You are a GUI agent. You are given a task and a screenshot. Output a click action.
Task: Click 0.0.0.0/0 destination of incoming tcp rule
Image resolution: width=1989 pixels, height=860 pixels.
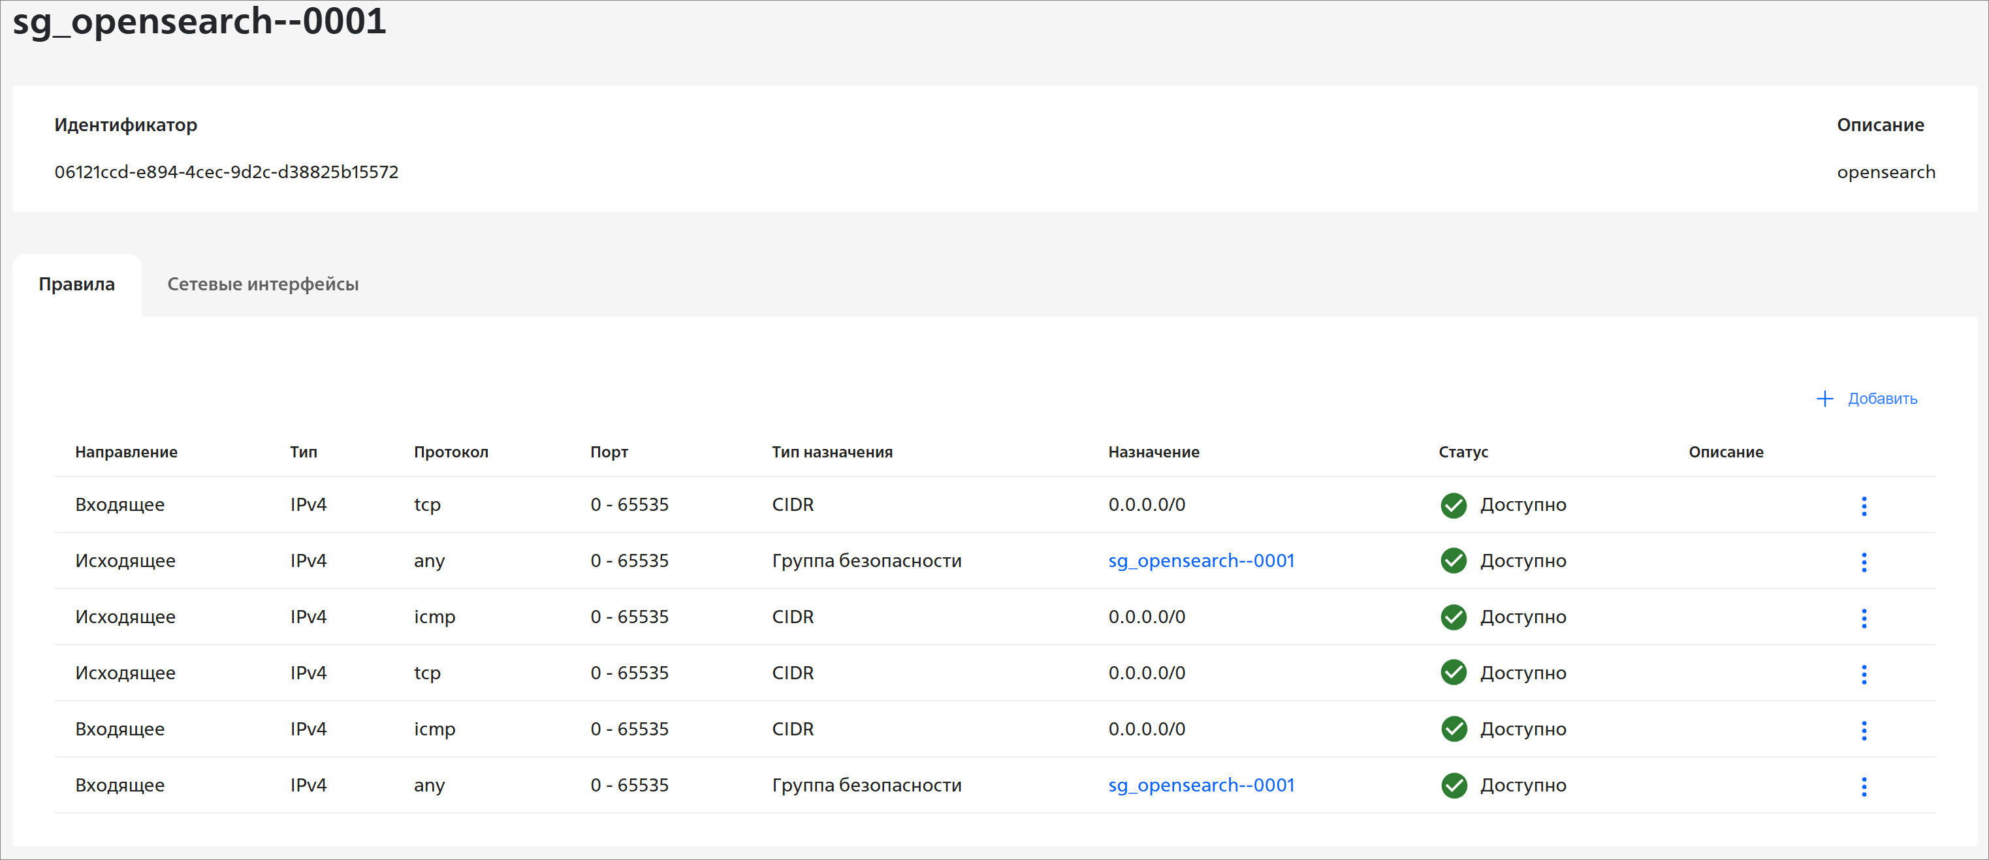coord(1147,504)
